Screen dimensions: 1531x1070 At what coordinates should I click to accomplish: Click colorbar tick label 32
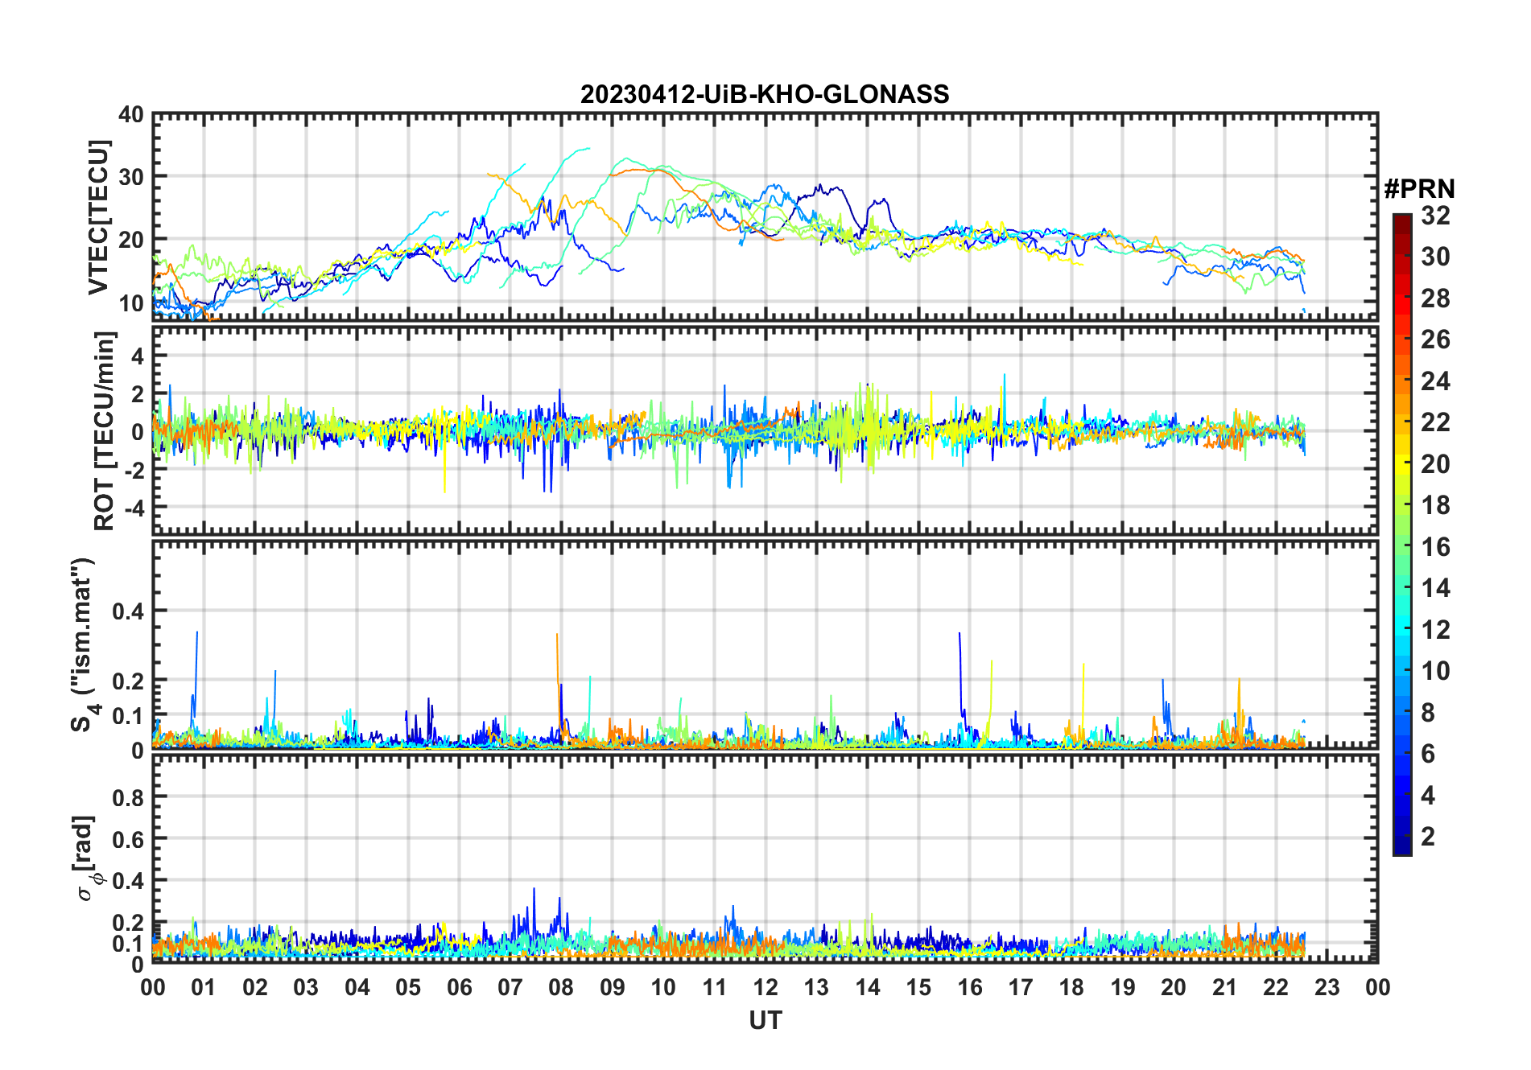[1435, 216]
